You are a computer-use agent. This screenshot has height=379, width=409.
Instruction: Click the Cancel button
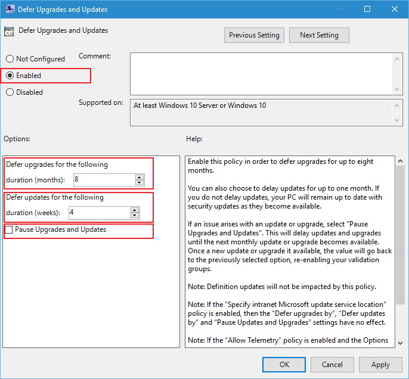click(332, 365)
